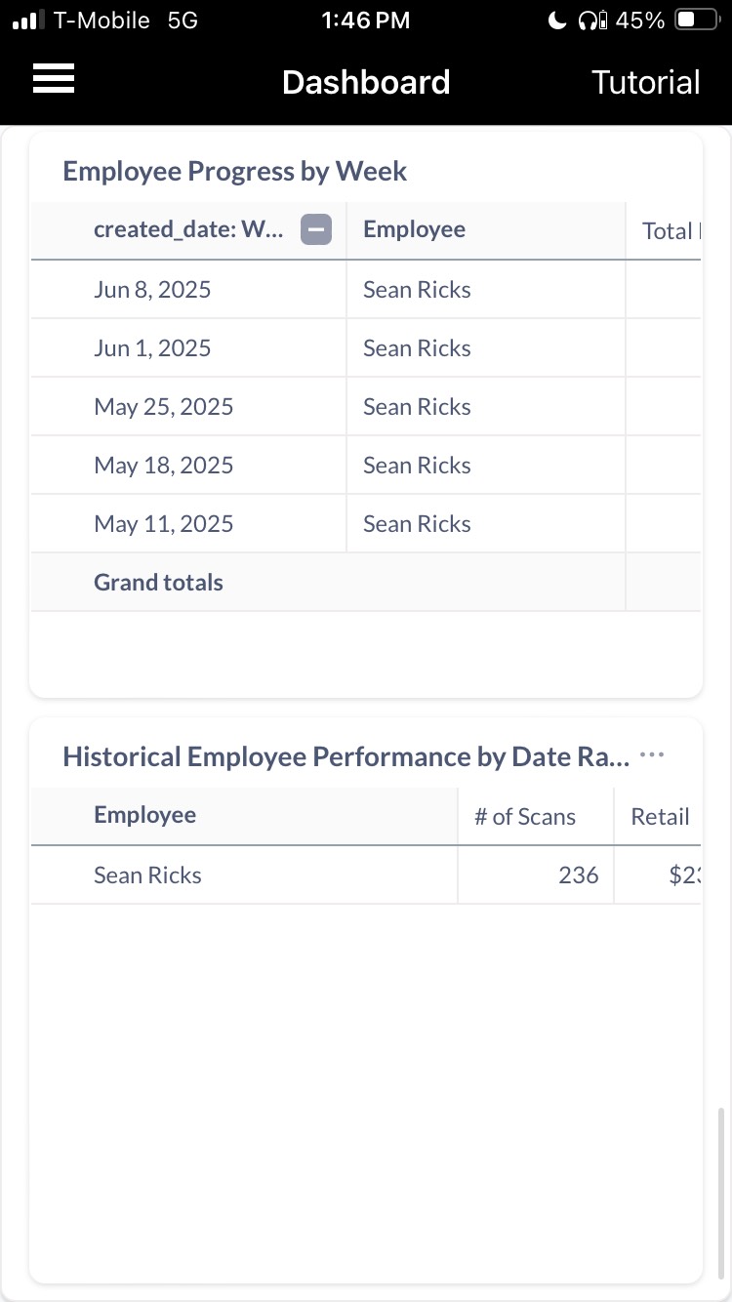The width and height of the screenshot is (732, 1302).
Task: Collapse the created_date column group
Action: click(x=315, y=230)
